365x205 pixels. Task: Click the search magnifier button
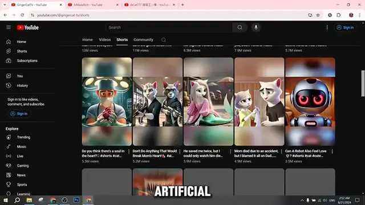point(240,27)
